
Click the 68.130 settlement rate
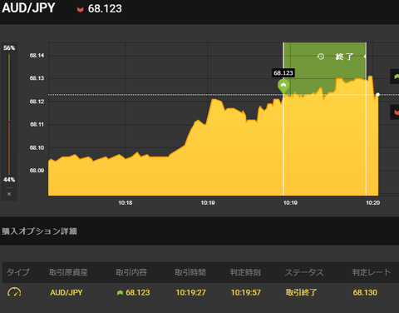pyautogui.click(x=365, y=293)
